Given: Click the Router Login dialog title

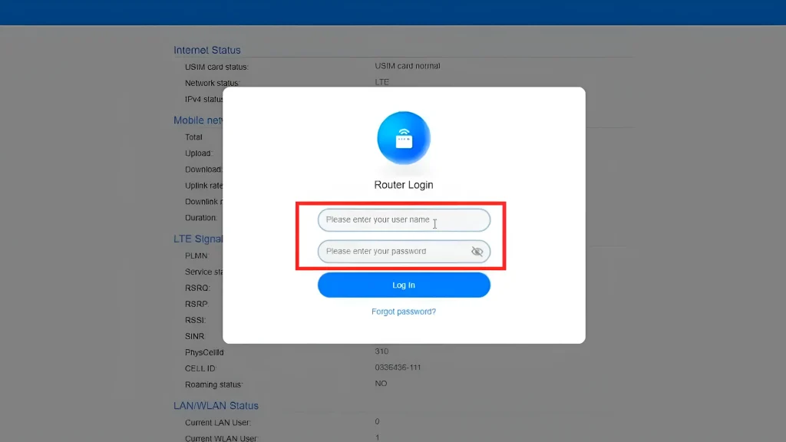Looking at the screenshot, I should click(x=404, y=184).
